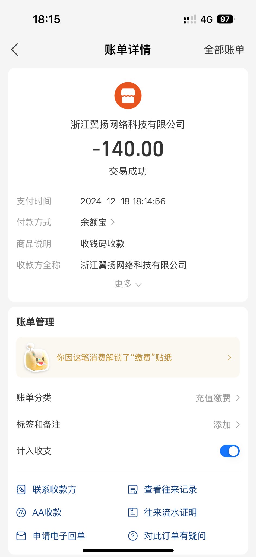The width and height of the screenshot is (256, 557).
Task: Open 全部账单 in the header
Action: coord(224,50)
